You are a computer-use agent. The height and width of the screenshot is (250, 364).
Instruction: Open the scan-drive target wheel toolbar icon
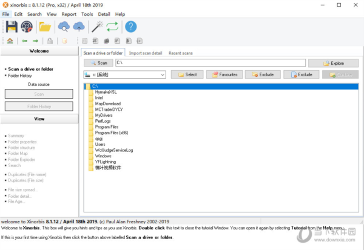point(27,27)
